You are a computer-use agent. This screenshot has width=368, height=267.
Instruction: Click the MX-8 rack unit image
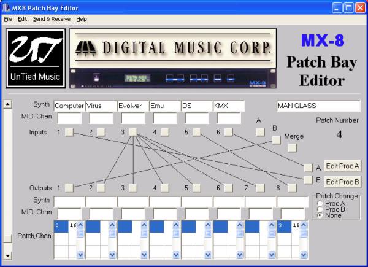(x=173, y=78)
